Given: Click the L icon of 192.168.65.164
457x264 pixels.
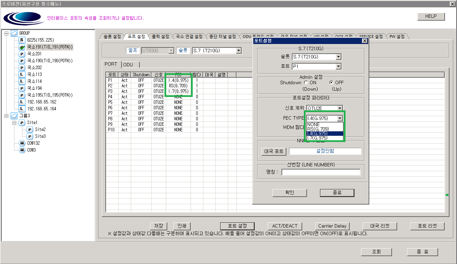Looking at the screenshot, I should [x=22, y=109].
